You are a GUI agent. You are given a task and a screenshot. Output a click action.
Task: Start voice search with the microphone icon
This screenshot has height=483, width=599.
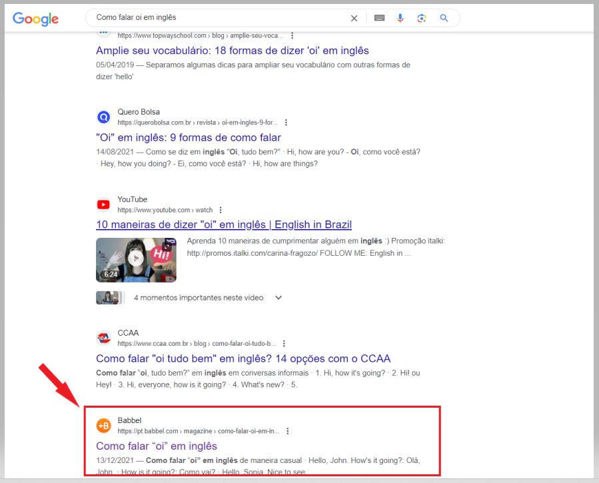(x=400, y=18)
